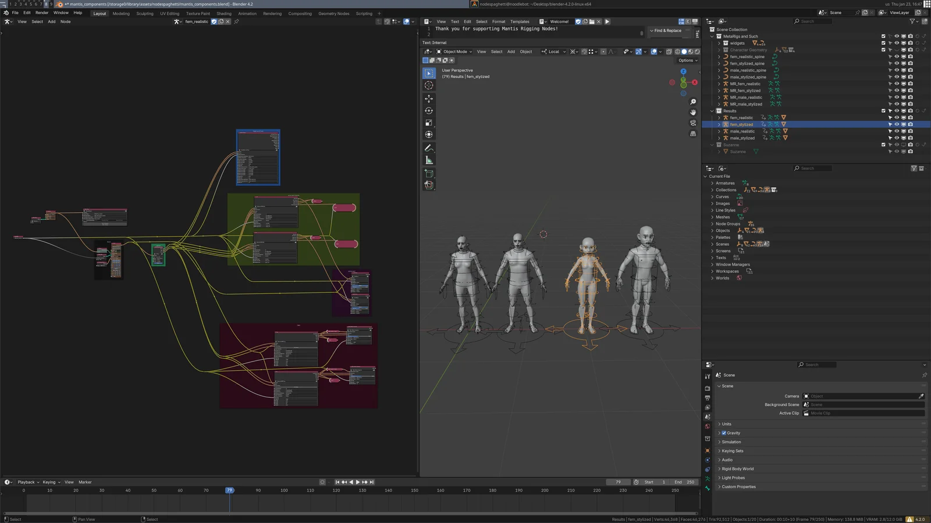
Task: Hide fem_stylized in the outliner
Action: [897, 124]
